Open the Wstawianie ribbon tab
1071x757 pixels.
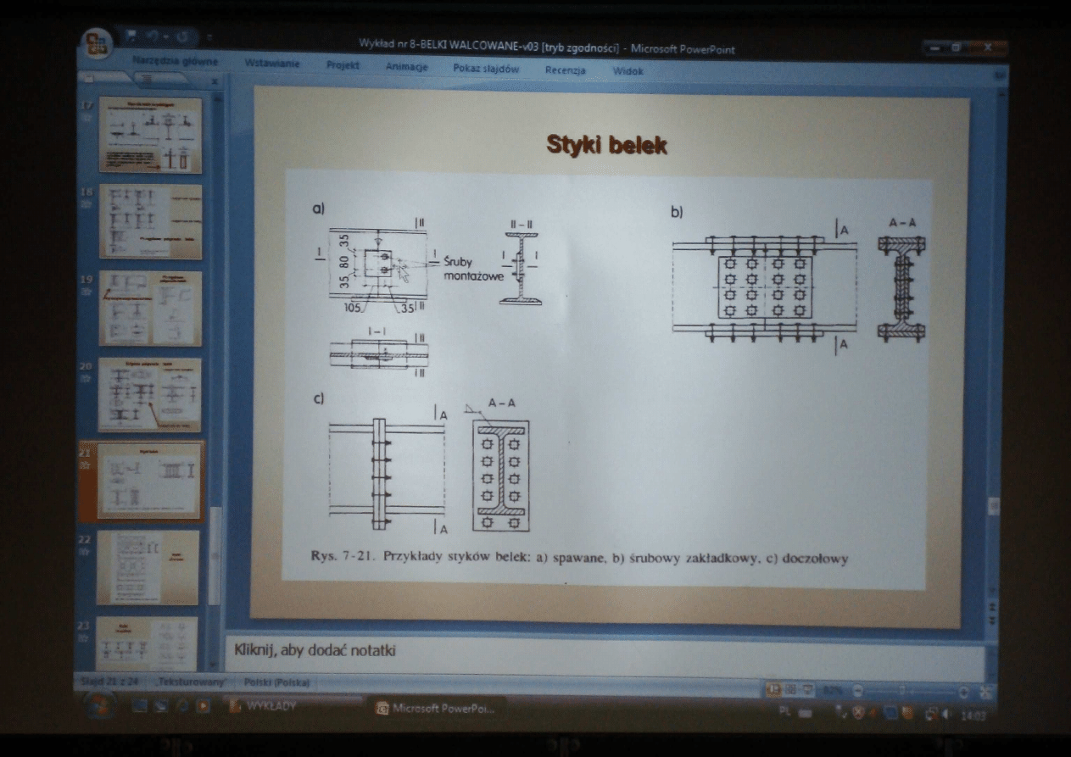tap(271, 64)
